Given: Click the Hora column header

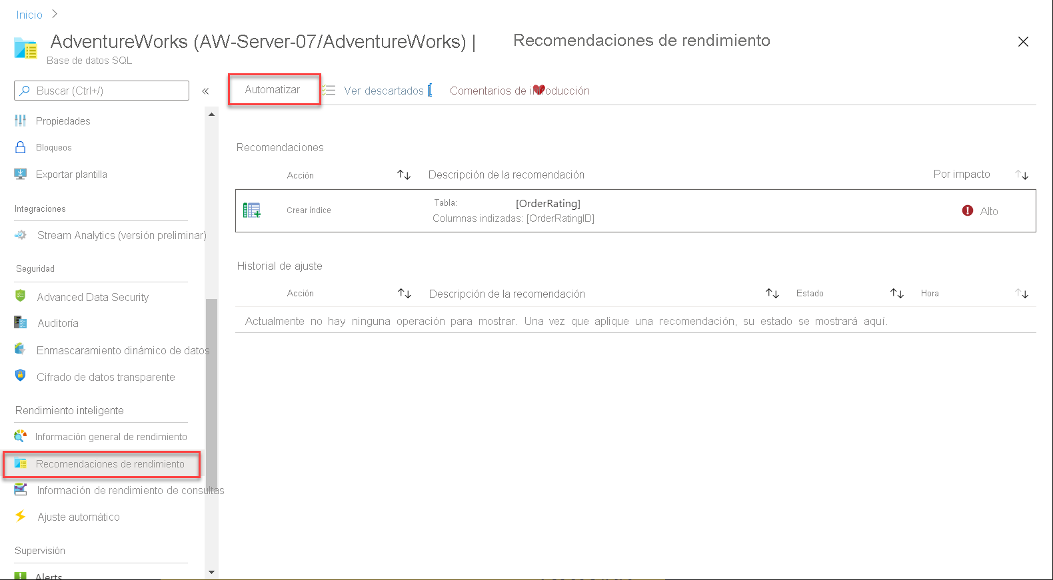Looking at the screenshot, I should (930, 293).
